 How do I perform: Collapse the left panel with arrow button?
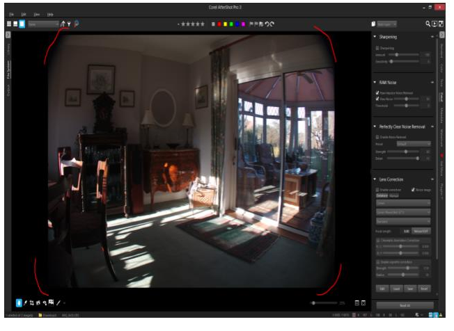(x=8, y=35)
